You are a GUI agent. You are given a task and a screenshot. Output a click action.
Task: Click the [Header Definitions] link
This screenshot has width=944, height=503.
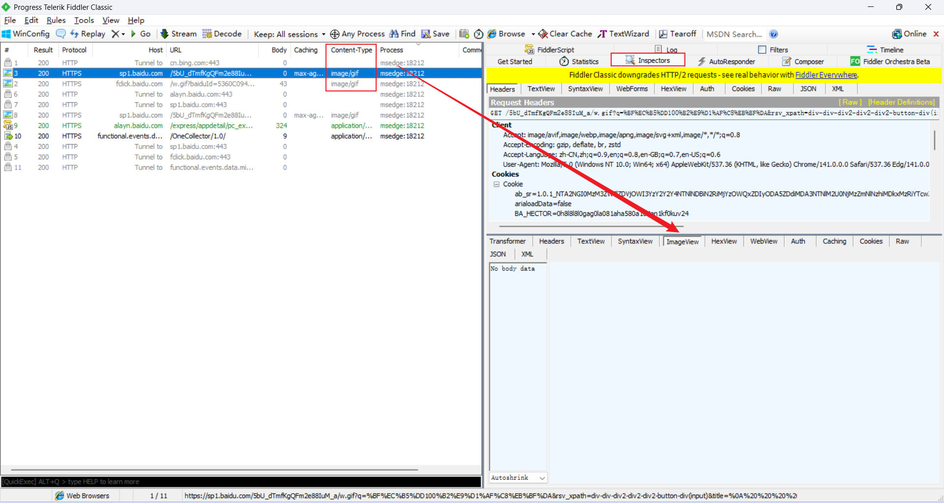click(901, 102)
